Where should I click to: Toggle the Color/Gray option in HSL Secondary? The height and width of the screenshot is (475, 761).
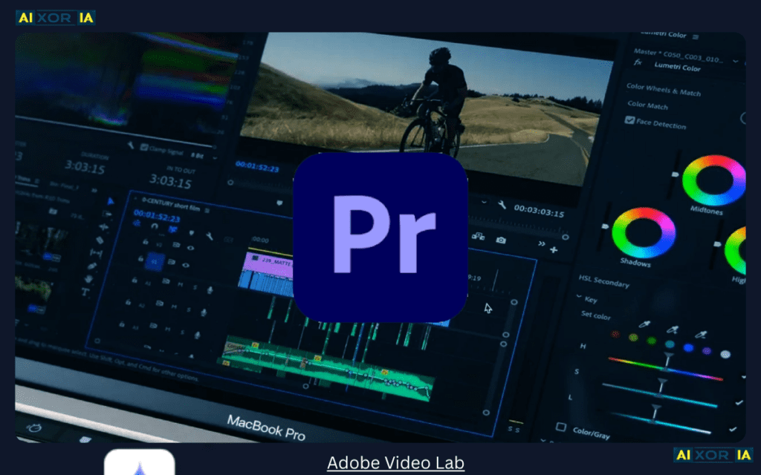(x=562, y=427)
